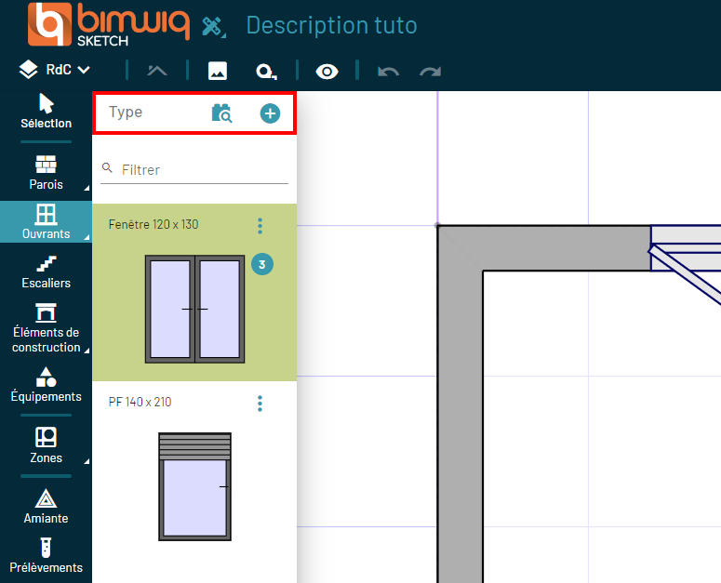Screen dimensions: 721x583
Task: Expand the Ouvrants submenu corner arrow
Action: tap(87, 237)
